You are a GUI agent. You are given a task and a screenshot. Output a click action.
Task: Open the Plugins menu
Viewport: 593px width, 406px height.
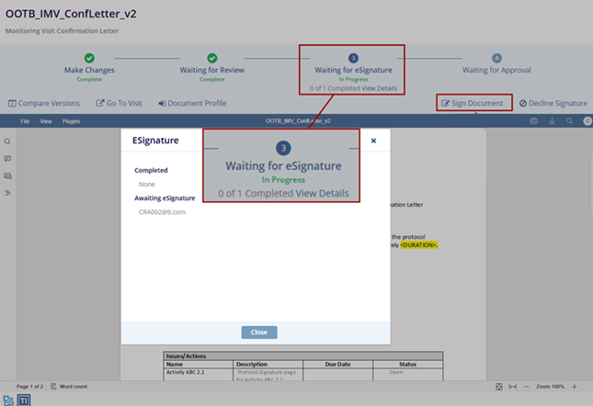[71, 121]
